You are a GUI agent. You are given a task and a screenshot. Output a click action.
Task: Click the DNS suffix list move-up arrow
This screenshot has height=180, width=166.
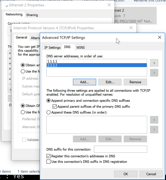point(154,120)
